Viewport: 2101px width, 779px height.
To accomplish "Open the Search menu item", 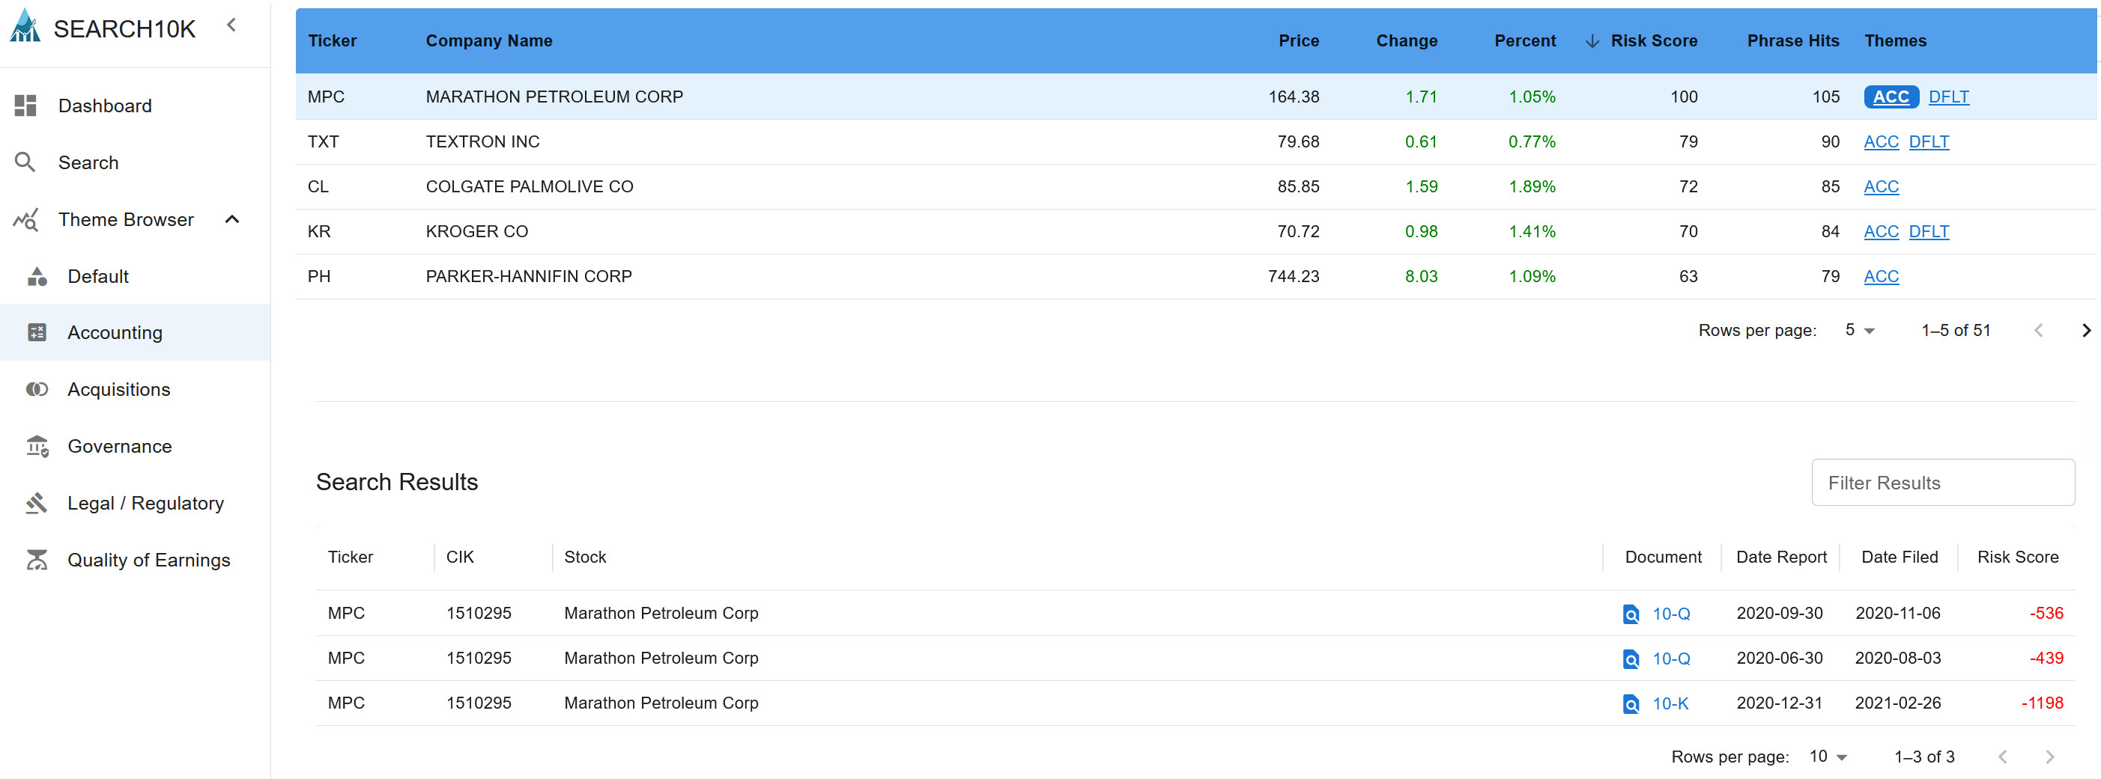I will tap(135, 162).
